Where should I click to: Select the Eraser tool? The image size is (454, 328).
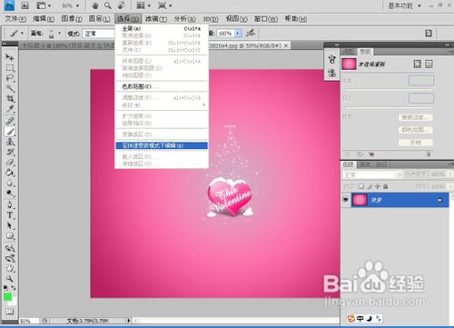[10, 162]
